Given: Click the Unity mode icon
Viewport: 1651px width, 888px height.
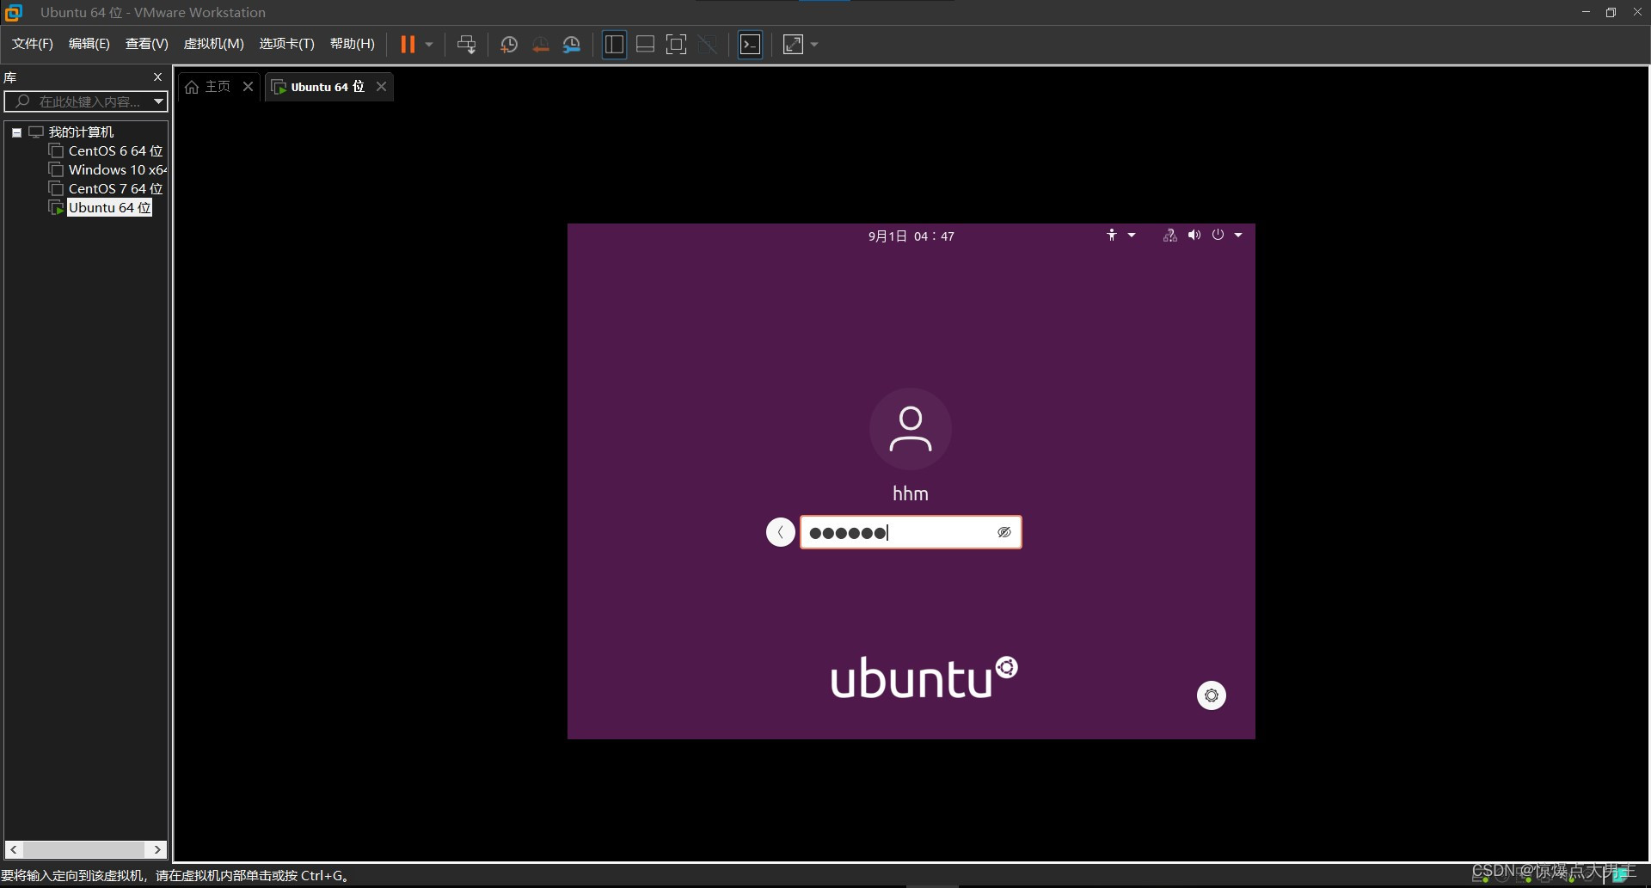Looking at the screenshot, I should point(708,44).
